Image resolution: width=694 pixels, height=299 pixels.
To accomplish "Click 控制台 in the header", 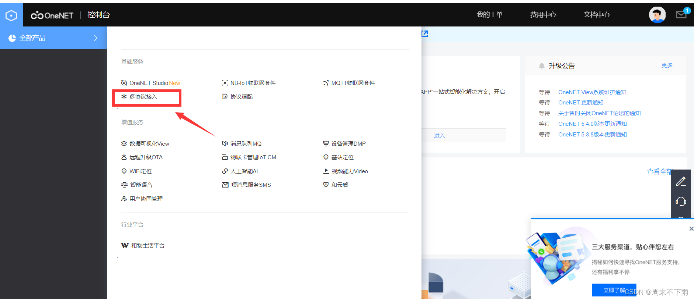I will tap(98, 15).
